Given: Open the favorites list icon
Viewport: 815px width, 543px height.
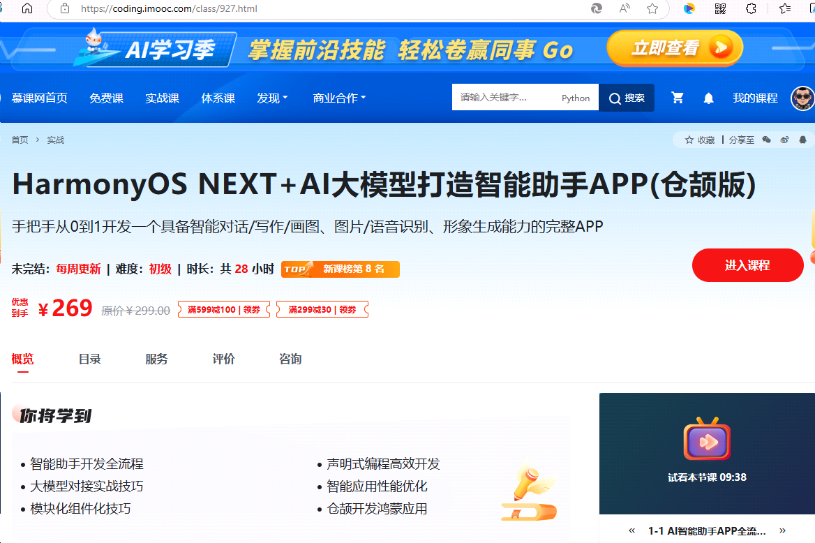Looking at the screenshot, I should pos(785,8).
